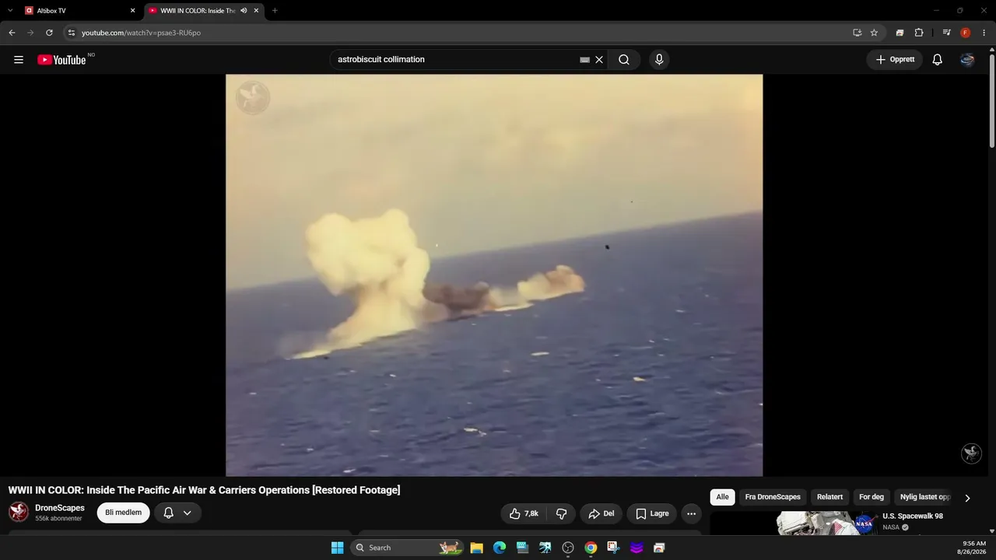Screen dimensions: 996x560
Task: Click the install app icon in address bar
Action: click(857, 33)
